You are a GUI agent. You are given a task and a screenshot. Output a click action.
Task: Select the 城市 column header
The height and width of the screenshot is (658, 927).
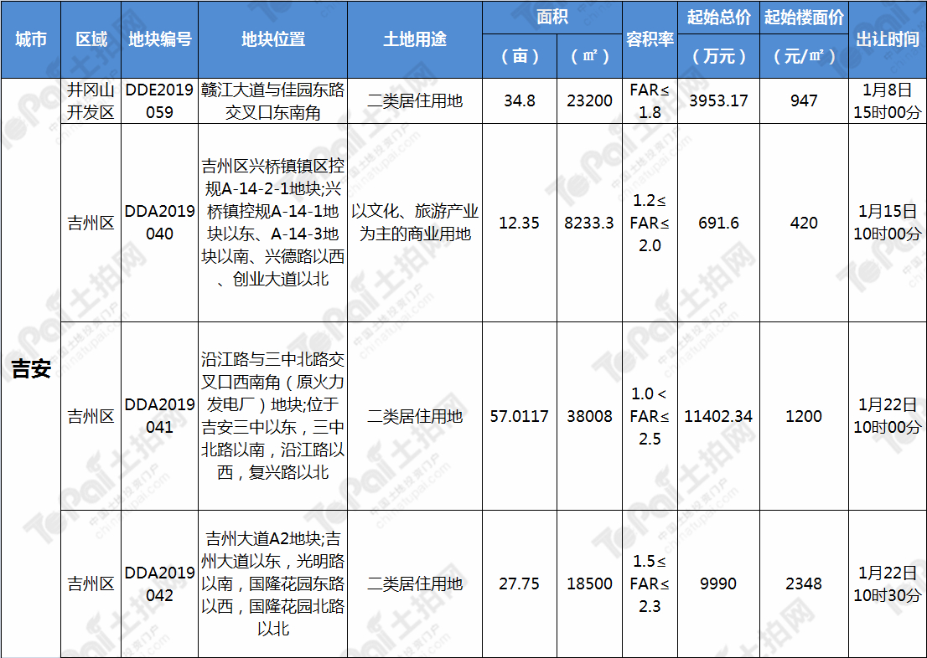(30, 39)
